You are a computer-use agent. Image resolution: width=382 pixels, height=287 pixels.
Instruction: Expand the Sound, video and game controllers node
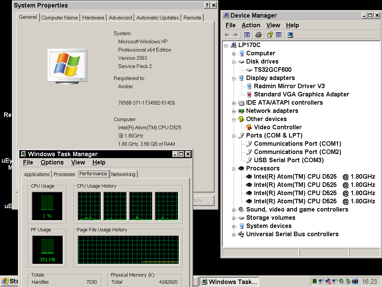(234, 210)
